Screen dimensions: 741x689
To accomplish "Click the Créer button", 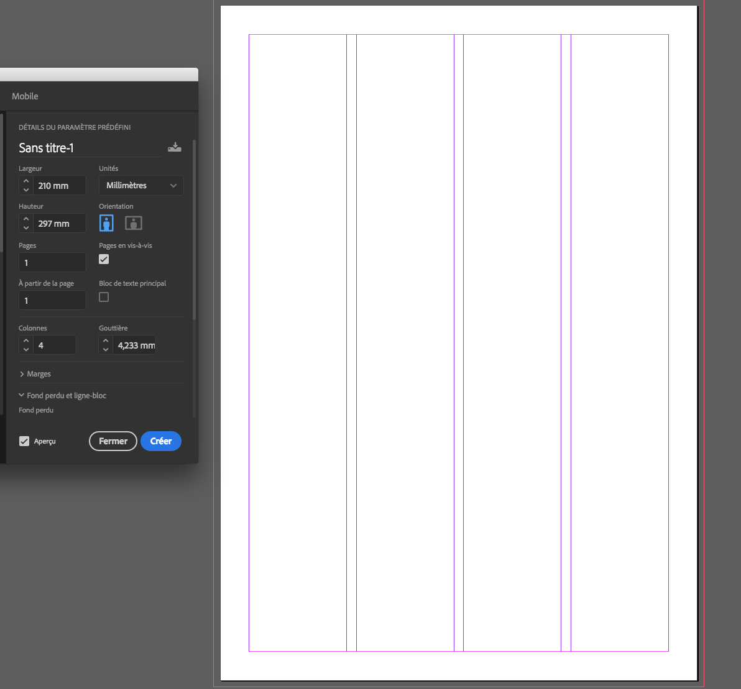I will (160, 441).
